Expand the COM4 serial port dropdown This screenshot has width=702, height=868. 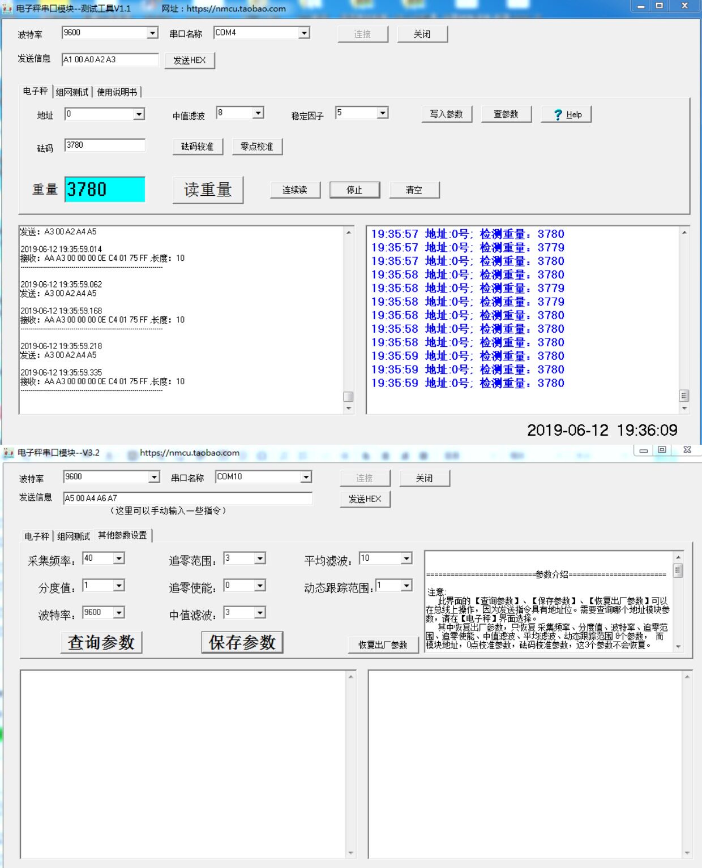(x=304, y=33)
